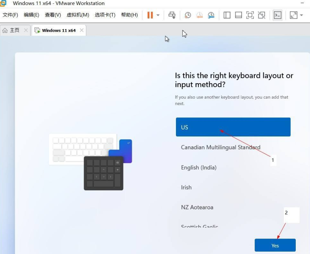Click the orange Pause VM icon
Screen dimensions: 310x254
pyautogui.click(x=150, y=15)
